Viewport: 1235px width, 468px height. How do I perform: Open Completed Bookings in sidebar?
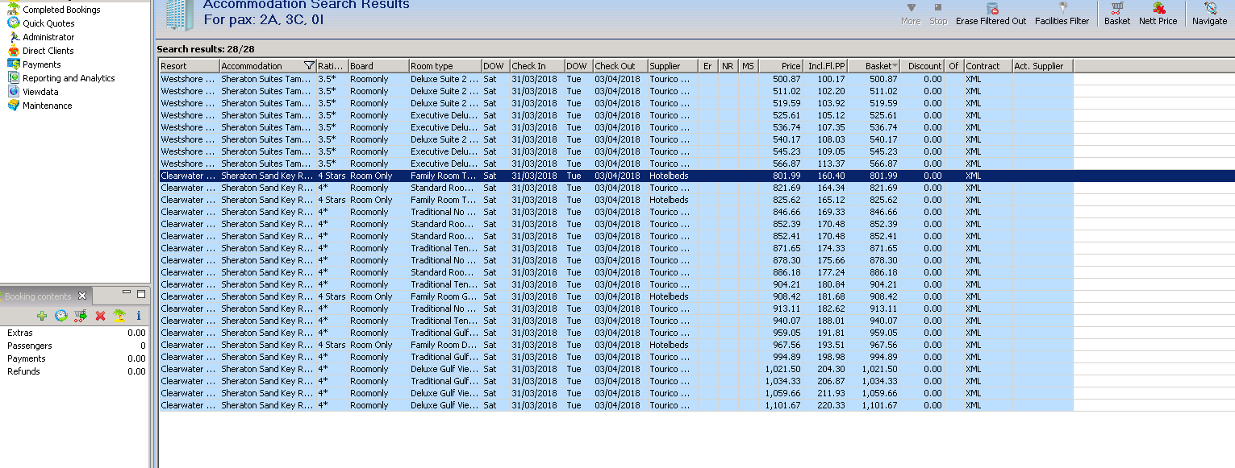tap(61, 10)
